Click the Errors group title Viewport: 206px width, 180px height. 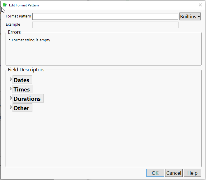(14, 32)
